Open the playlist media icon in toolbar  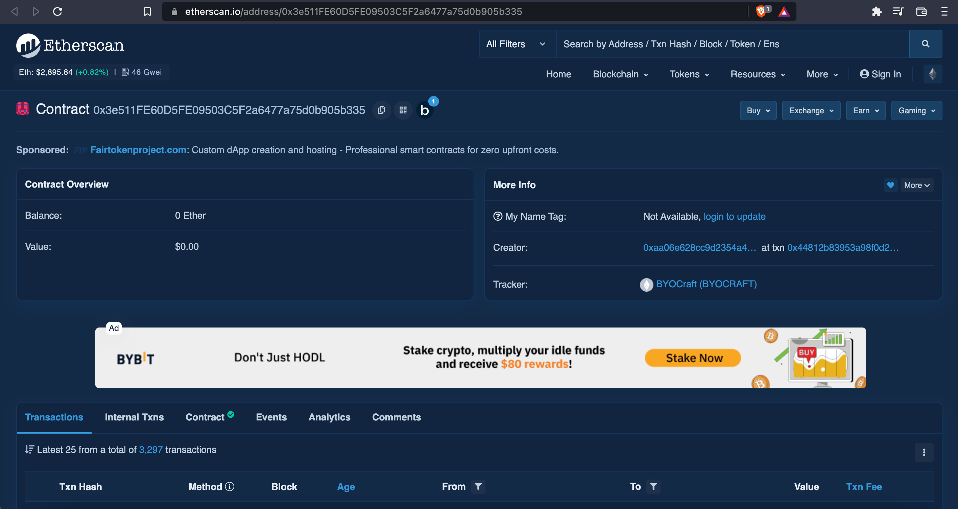pos(898,11)
